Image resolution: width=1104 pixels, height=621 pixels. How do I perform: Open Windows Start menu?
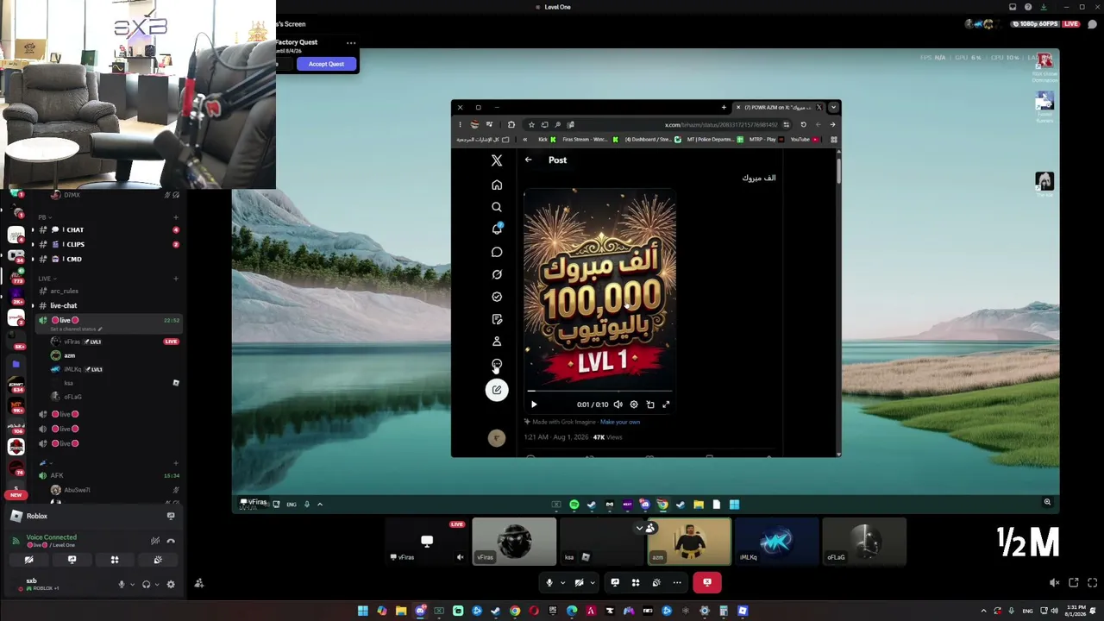(x=363, y=612)
